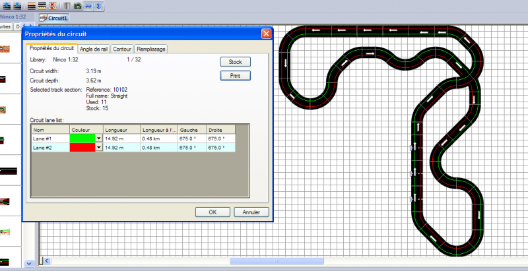Open the Remplissage tab
528x271 pixels.
(151, 49)
